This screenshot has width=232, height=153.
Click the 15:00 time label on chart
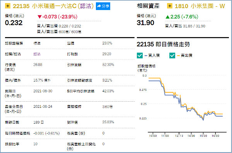click(x=203, y=136)
